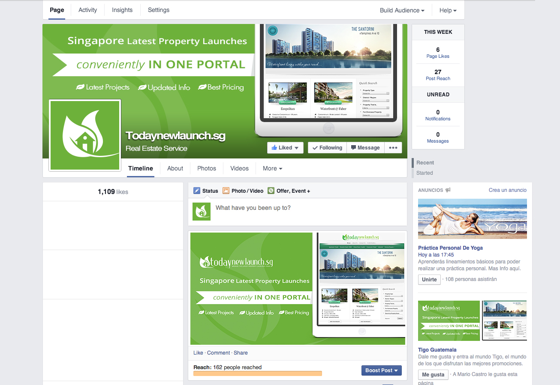Share the timeline post
The width and height of the screenshot is (560, 385).
tap(241, 353)
